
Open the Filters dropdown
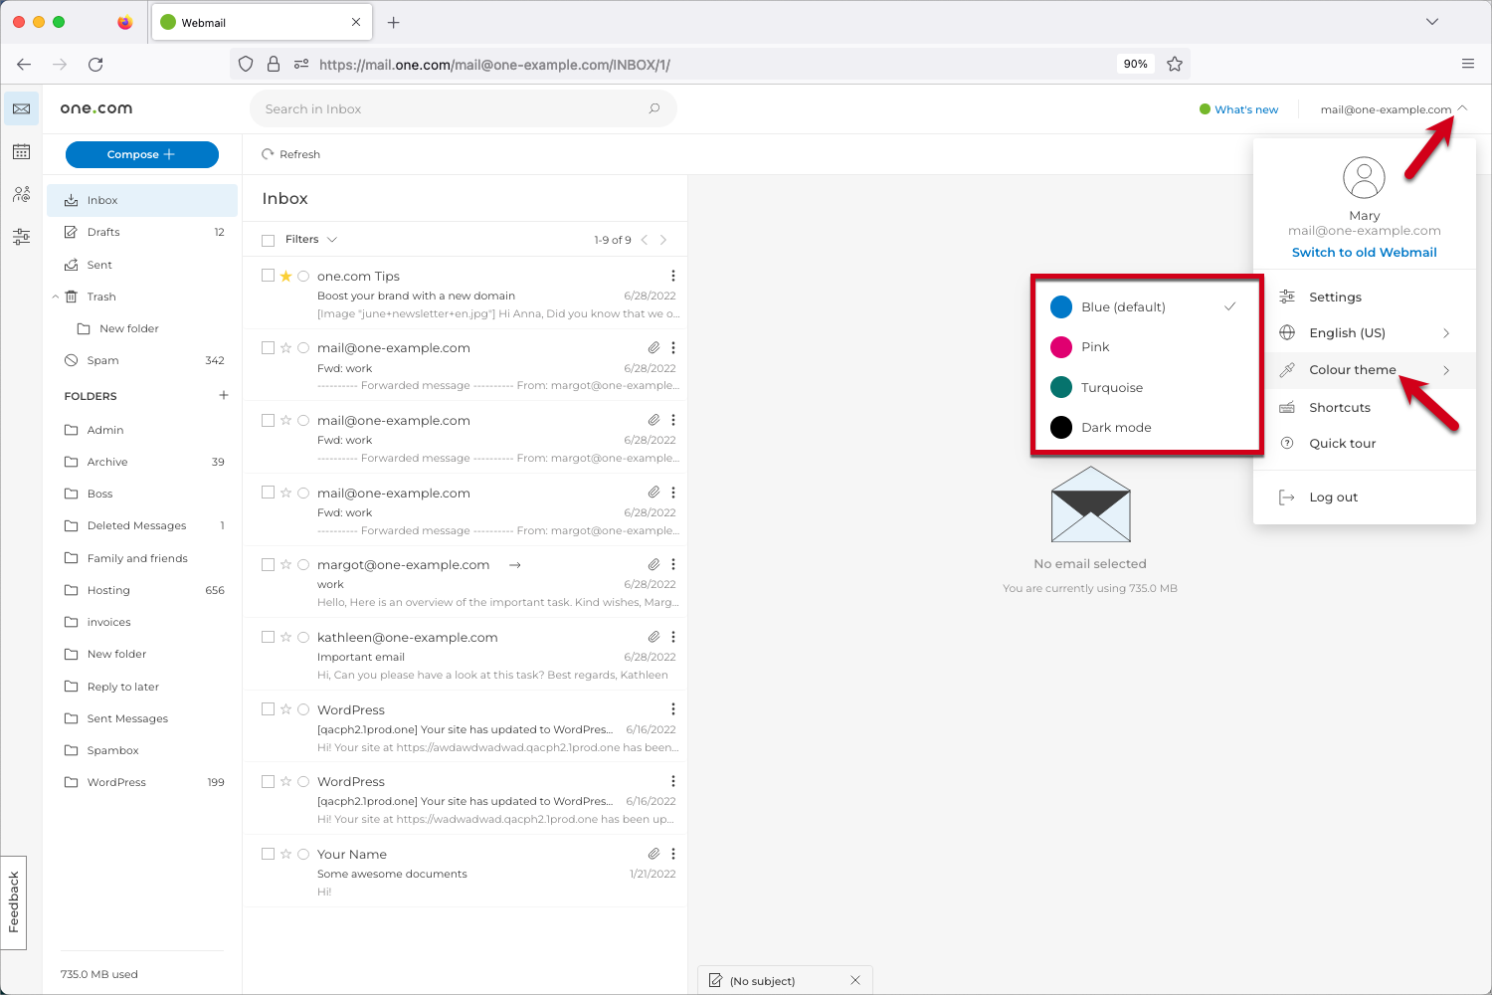310,240
